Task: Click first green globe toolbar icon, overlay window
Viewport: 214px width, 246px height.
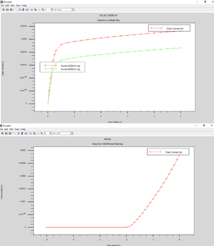Action: (3, 10)
